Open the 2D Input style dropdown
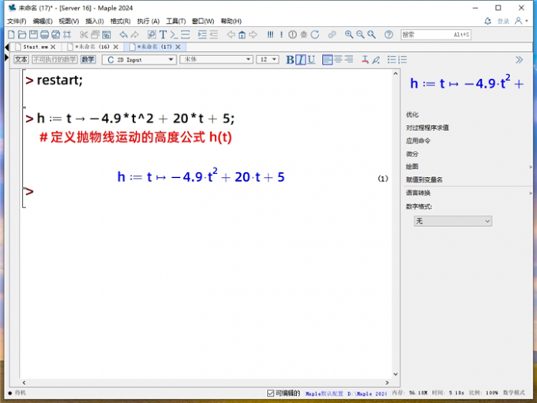537x403 pixels. (x=138, y=59)
